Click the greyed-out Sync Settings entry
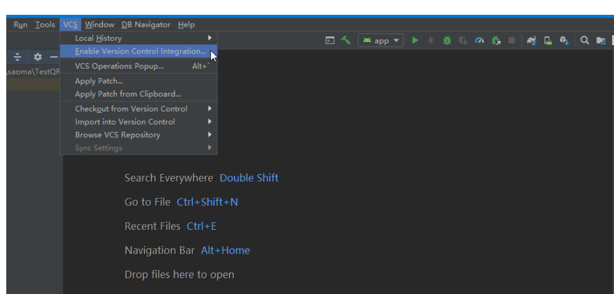The height and width of the screenshot is (294, 614). (x=139, y=148)
